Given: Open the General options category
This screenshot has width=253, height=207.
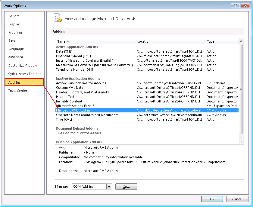Looking at the screenshot, I should 14,16.
